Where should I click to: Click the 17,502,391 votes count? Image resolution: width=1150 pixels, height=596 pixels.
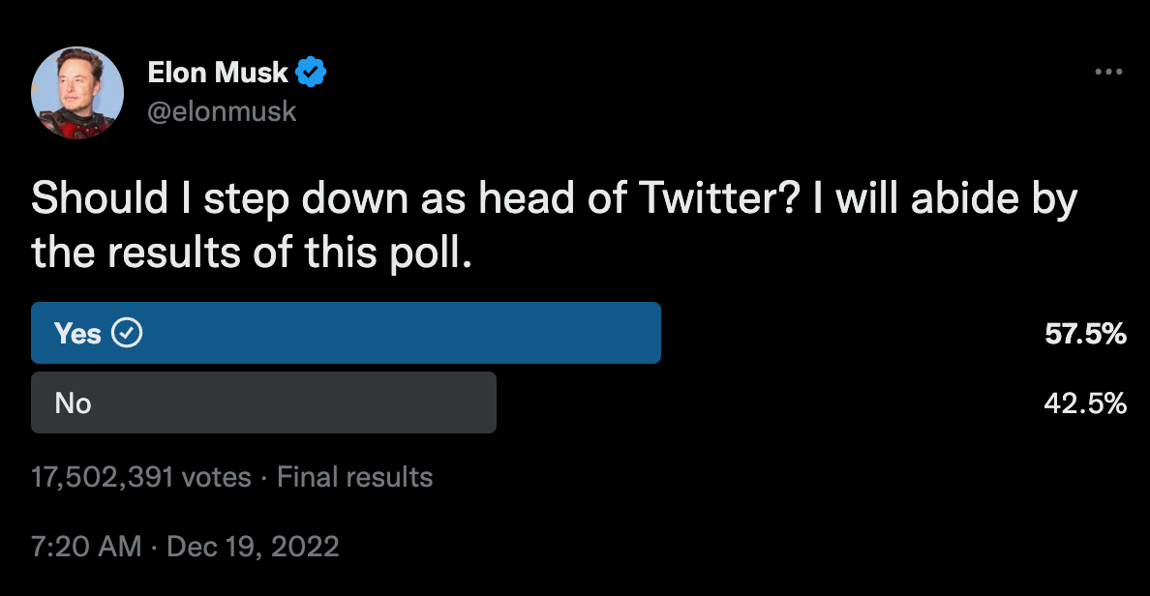click(x=141, y=477)
